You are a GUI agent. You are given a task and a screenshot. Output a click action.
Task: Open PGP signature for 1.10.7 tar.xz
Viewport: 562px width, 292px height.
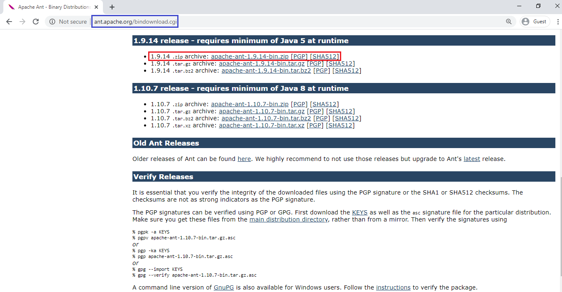click(315, 125)
